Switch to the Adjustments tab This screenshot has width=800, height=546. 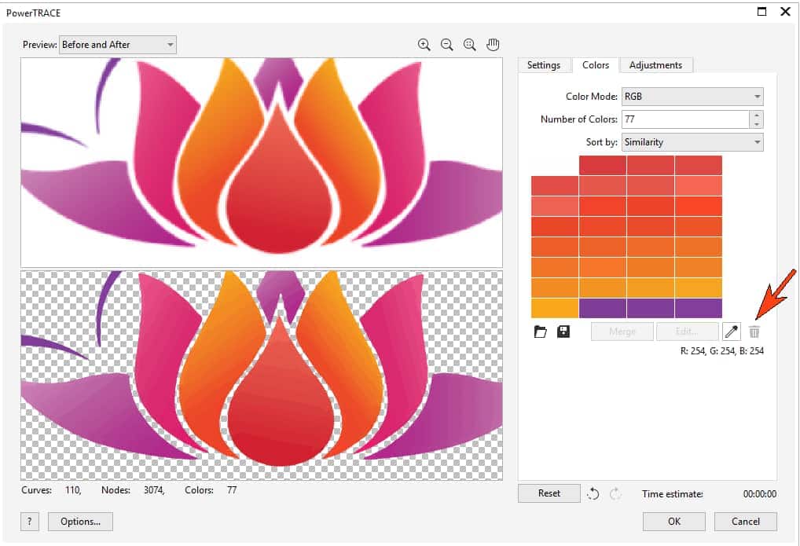click(x=656, y=65)
